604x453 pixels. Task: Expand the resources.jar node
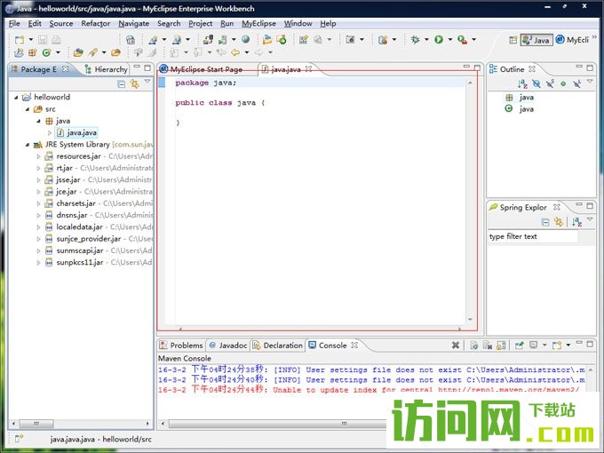tap(38, 156)
